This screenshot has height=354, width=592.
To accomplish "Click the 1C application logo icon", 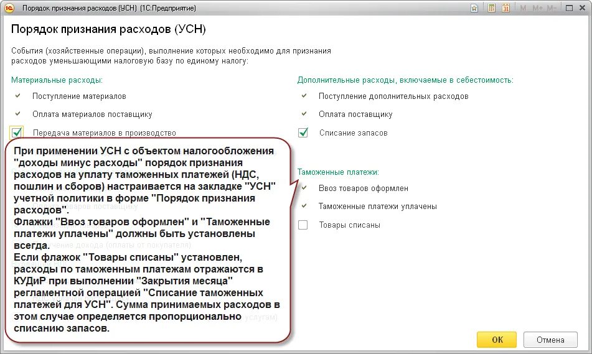I will 9,8.
